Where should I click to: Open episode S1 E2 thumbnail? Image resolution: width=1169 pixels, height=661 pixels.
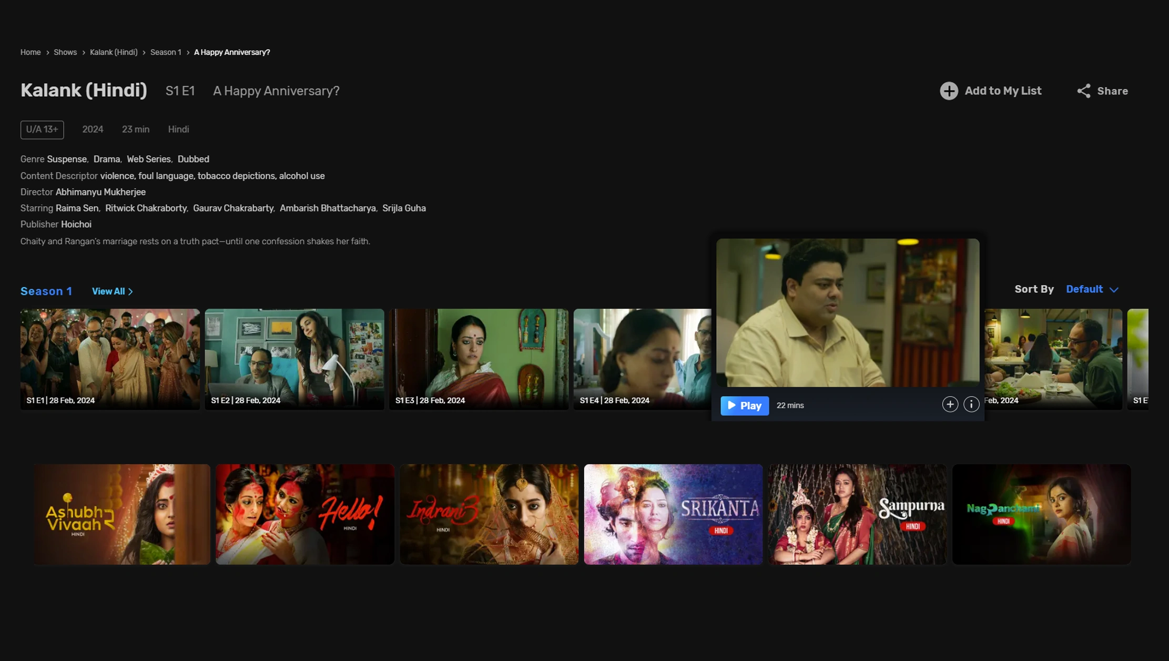(x=294, y=359)
